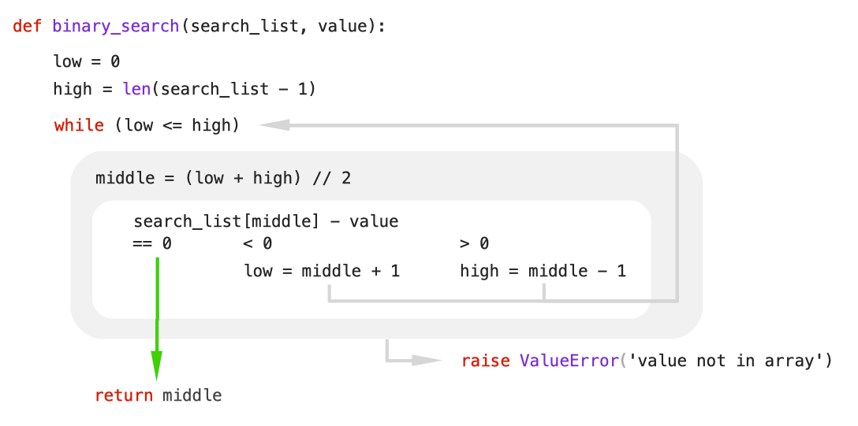Click the 'search_list[middle] - value' expression
The width and height of the screenshot is (858, 426).
click(266, 221)
